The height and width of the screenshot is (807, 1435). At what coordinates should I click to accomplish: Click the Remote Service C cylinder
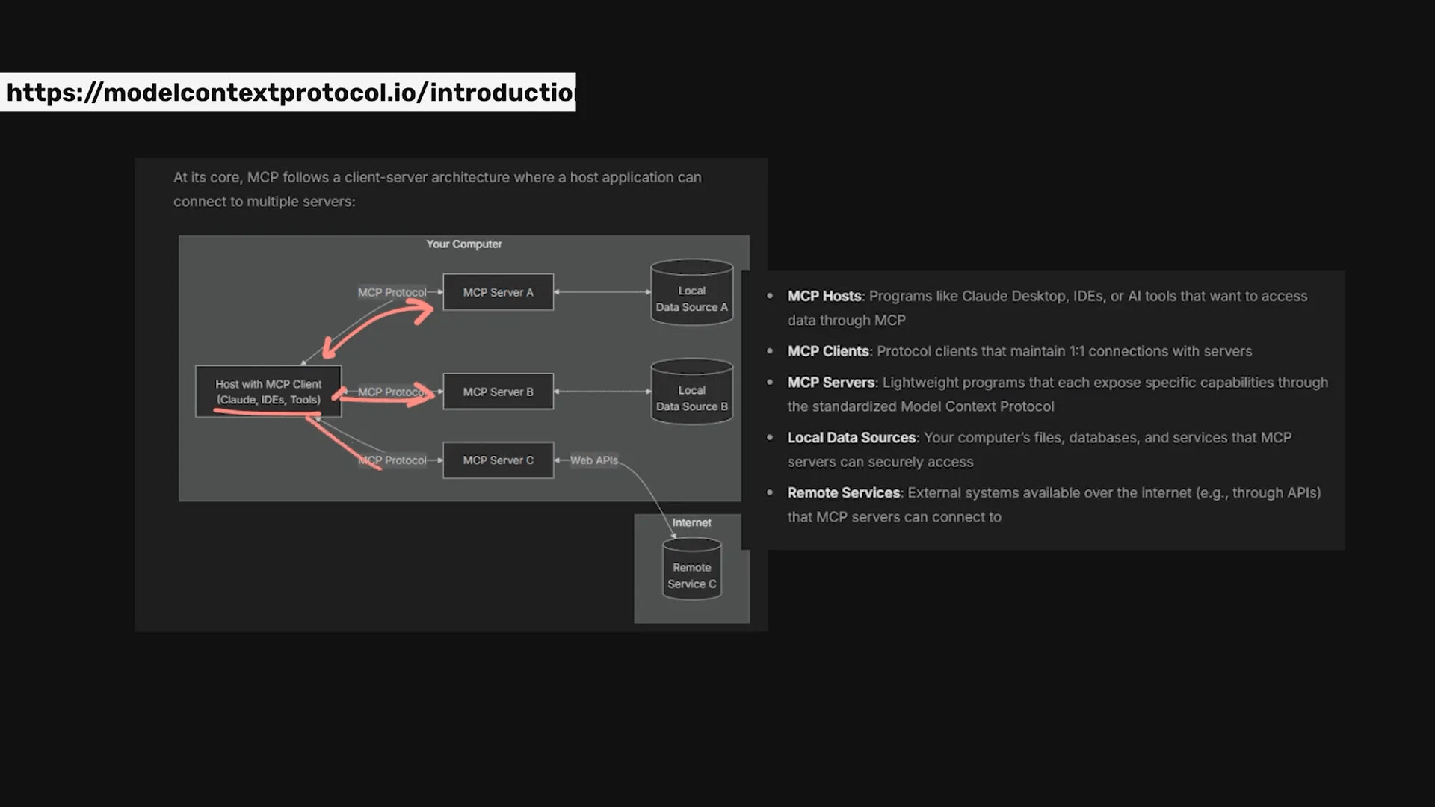click(692, 569)
